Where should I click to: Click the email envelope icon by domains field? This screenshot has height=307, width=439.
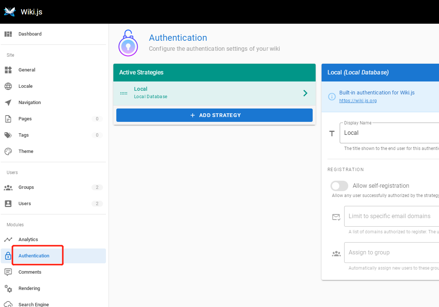click(x=336, y=217)
